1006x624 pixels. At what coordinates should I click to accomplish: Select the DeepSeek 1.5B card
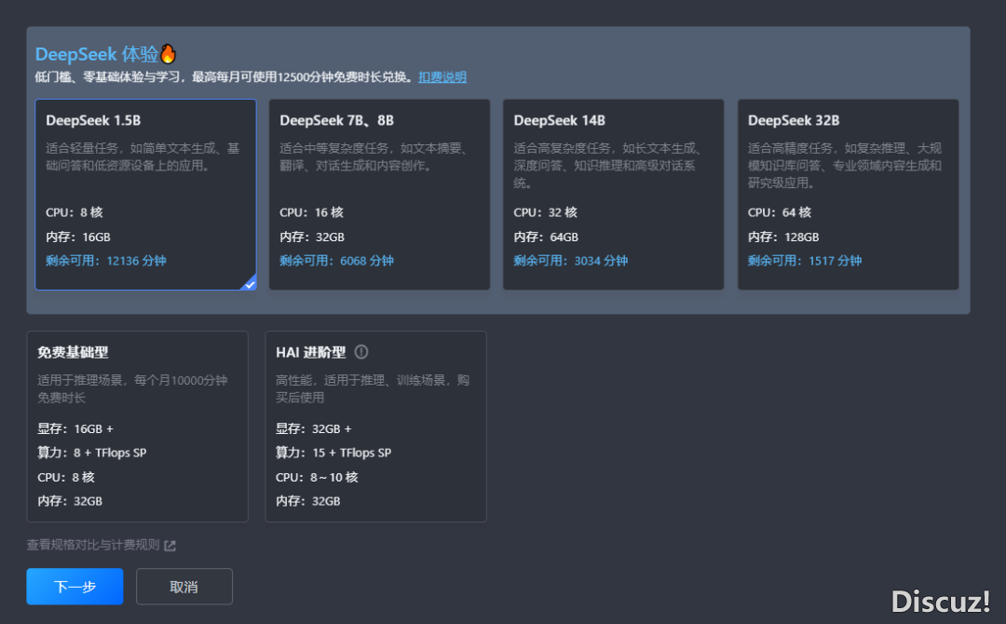click(x=145, y=195)
